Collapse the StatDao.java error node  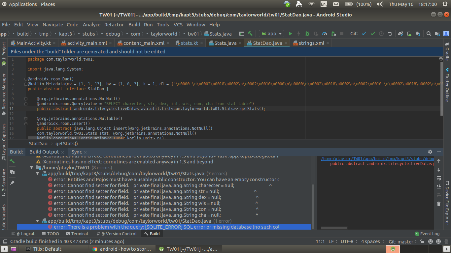pos(38,221)
